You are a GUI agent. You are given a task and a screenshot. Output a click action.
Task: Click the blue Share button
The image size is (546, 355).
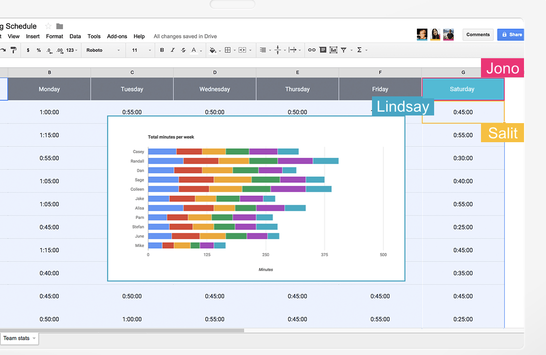[x=511, y=34]
